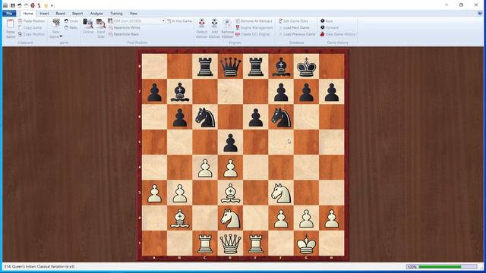Switch to the Insert ribbon tab
Screen dimensions: 486x273
(x=44, y=14)
